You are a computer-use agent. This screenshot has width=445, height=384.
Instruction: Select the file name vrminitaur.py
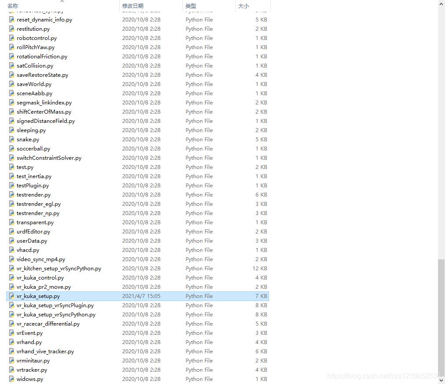33,360
